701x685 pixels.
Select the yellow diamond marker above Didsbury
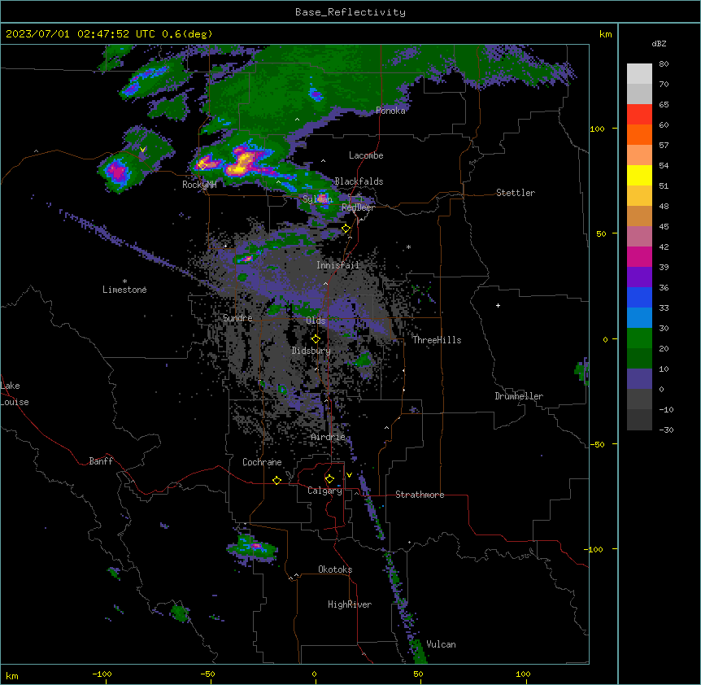click(316, 339)
